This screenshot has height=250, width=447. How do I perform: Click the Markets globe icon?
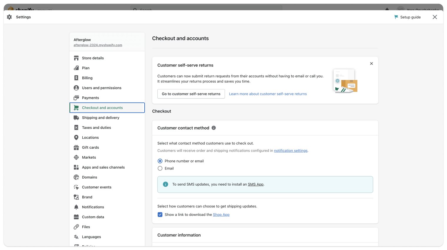click(x=76, y=157)
